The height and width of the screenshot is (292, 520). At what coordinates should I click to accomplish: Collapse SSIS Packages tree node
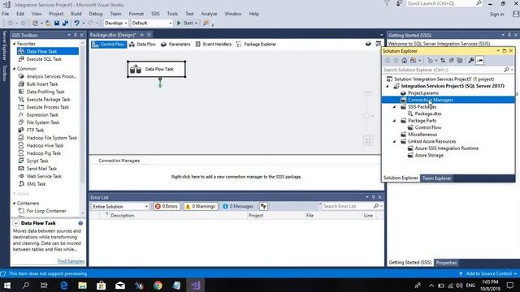coord(394,107)
